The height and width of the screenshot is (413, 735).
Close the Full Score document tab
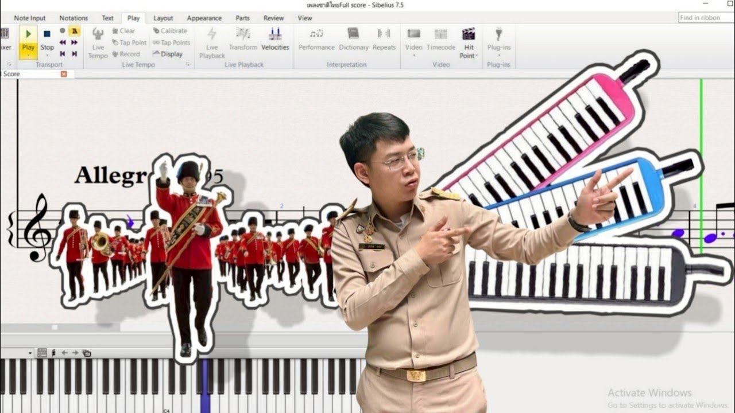click(x=64, y=74)
